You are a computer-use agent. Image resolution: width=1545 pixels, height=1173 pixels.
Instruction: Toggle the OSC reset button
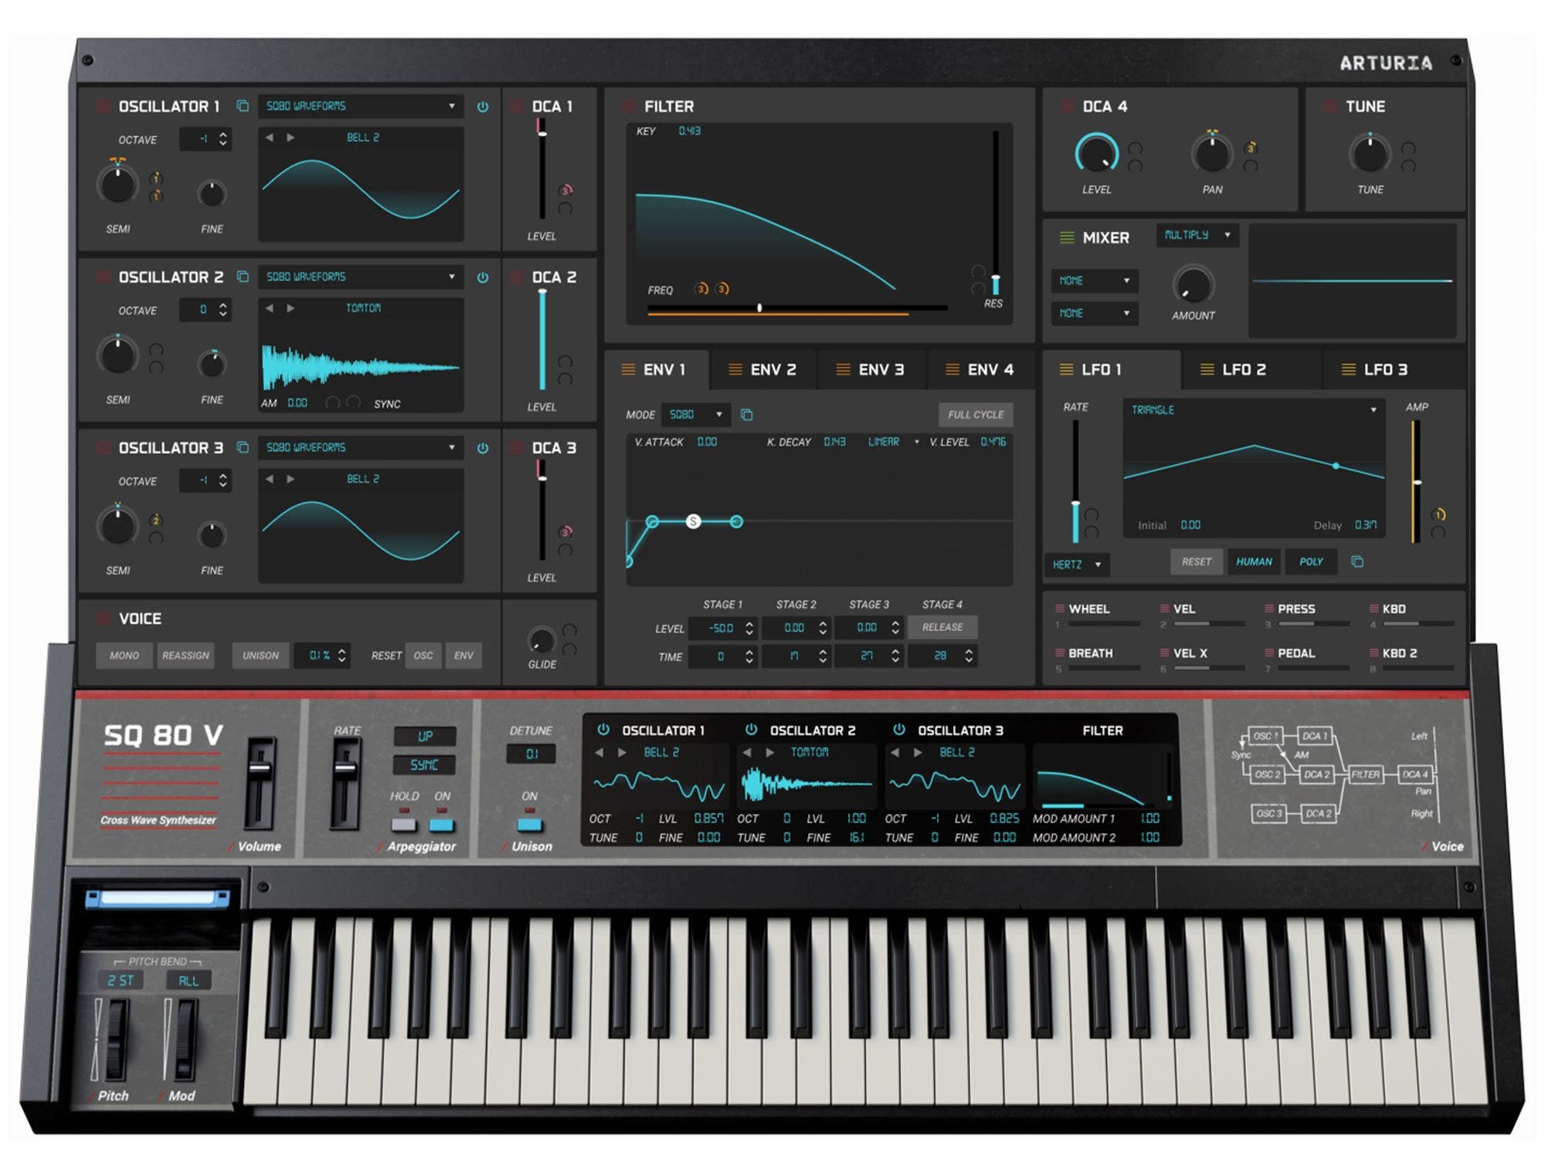pos(423,656)
